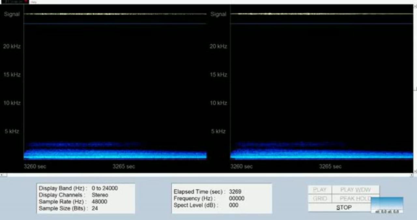
Task: Click the "3265 sec" marker under the left spectrogram
Action: click(x=124, y=166)
